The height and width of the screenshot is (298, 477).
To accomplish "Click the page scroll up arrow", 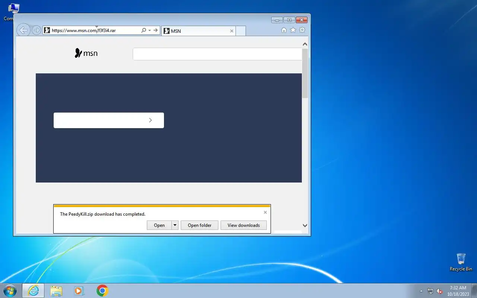I will [305, 44].
